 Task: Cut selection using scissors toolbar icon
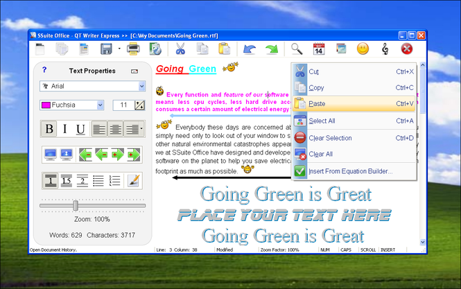pyautogui.click(x=180, y=49)
